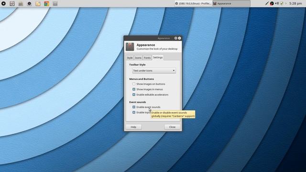The image size is (306, 172).
Task: Switch to the OBS window in taskbar
Action: [x=193, y=3]
